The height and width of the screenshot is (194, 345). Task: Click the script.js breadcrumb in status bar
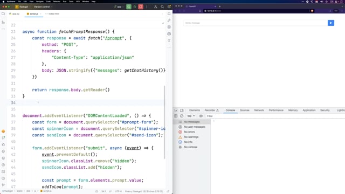click(46, 191)
